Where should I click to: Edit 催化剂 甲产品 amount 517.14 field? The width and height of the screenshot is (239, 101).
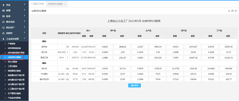[x=122, y=69]
